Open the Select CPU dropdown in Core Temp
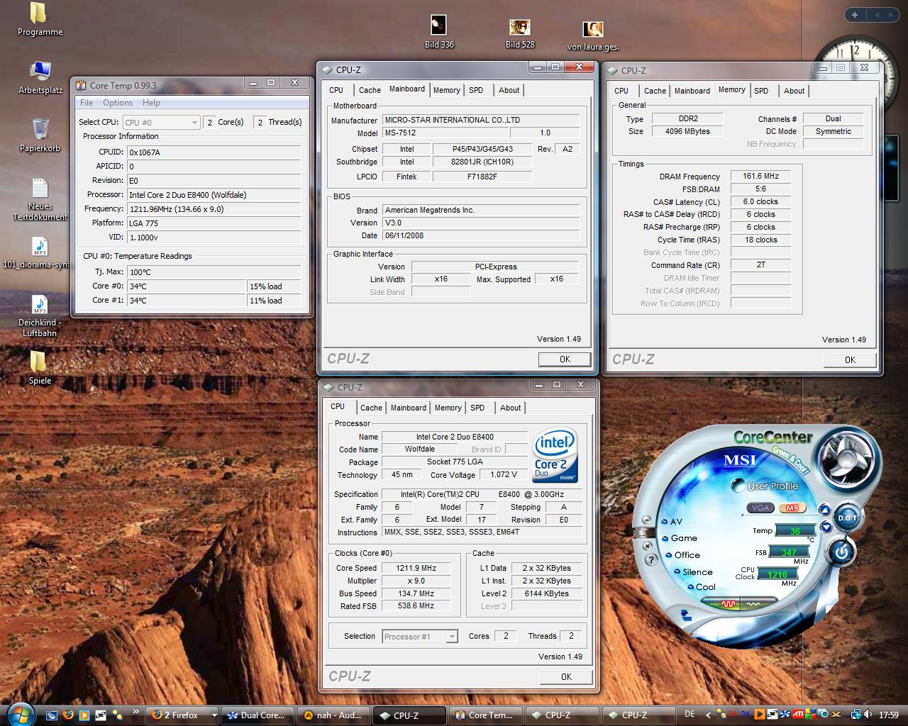908x726 pixels. [162, 123]
